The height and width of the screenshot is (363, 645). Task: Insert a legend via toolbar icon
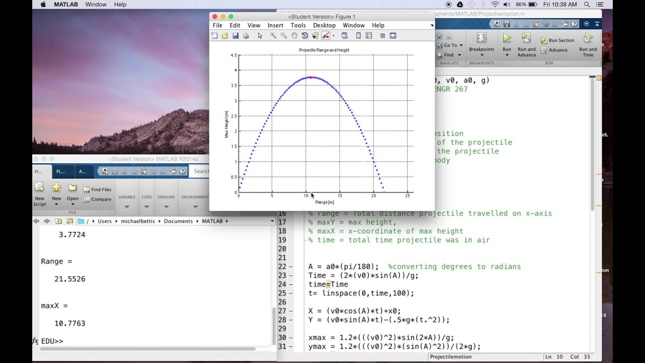[x=368, y=36]
